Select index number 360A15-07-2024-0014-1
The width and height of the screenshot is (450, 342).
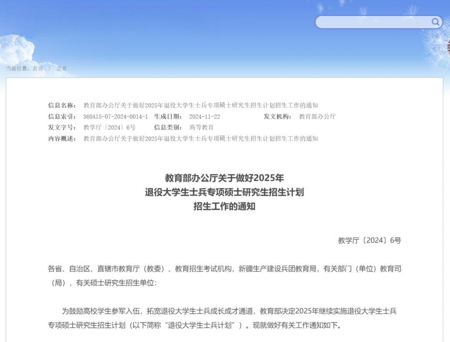coord(115,117)
